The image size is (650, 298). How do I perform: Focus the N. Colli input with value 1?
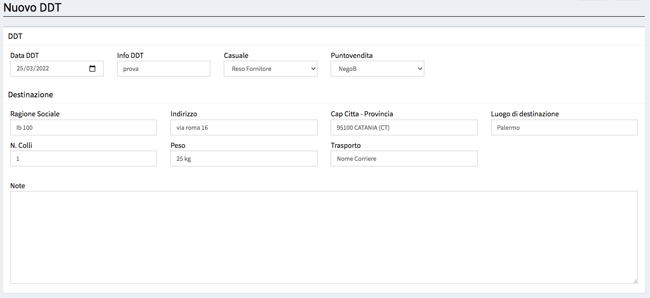point(84,159)
